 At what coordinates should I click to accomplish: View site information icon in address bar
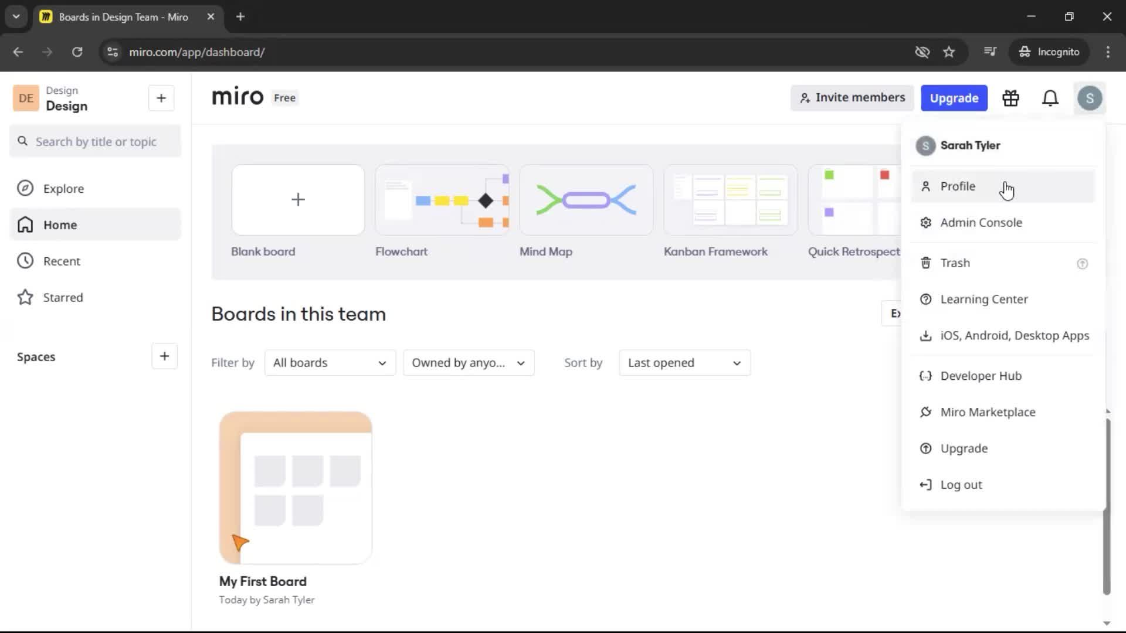113,52
